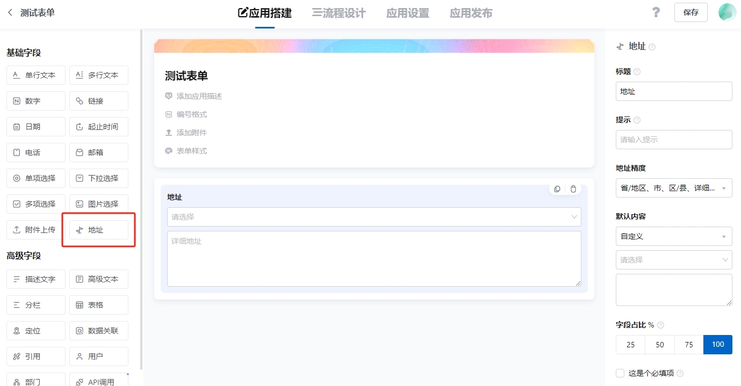
Task: Click the 表单样式 palette icon
Action: tap(169, 151)
